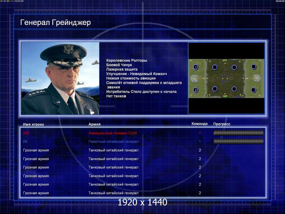Click the 'Королевские Рапторы' feature line
285x214 pixels.
[127, 60]
